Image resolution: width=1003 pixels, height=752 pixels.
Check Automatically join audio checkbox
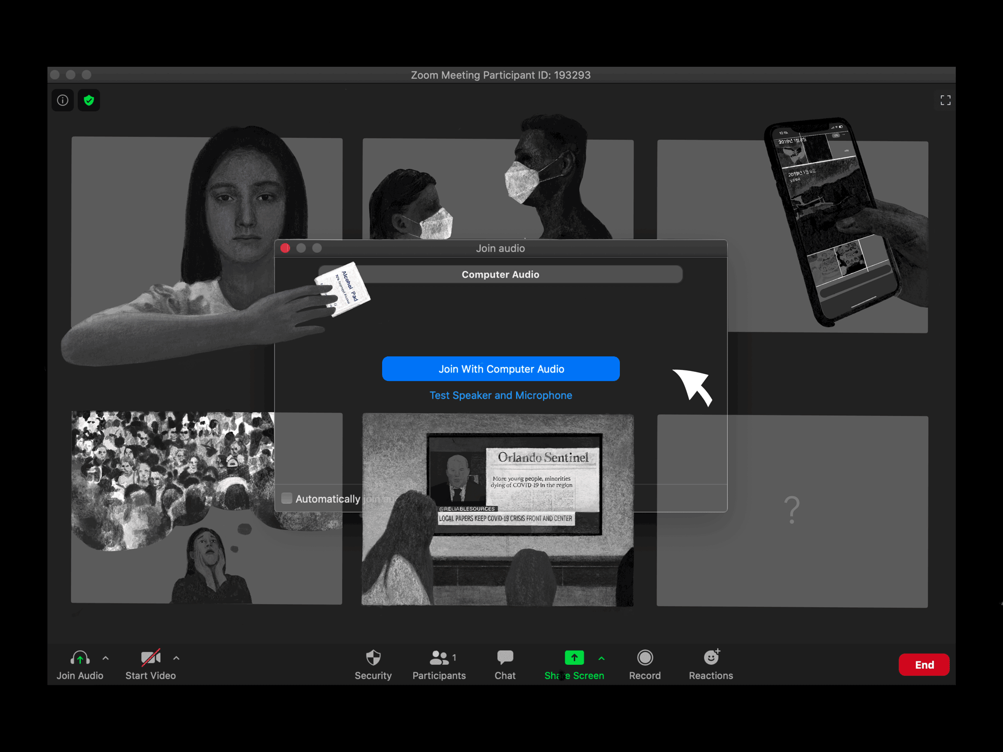click(287, 498)
